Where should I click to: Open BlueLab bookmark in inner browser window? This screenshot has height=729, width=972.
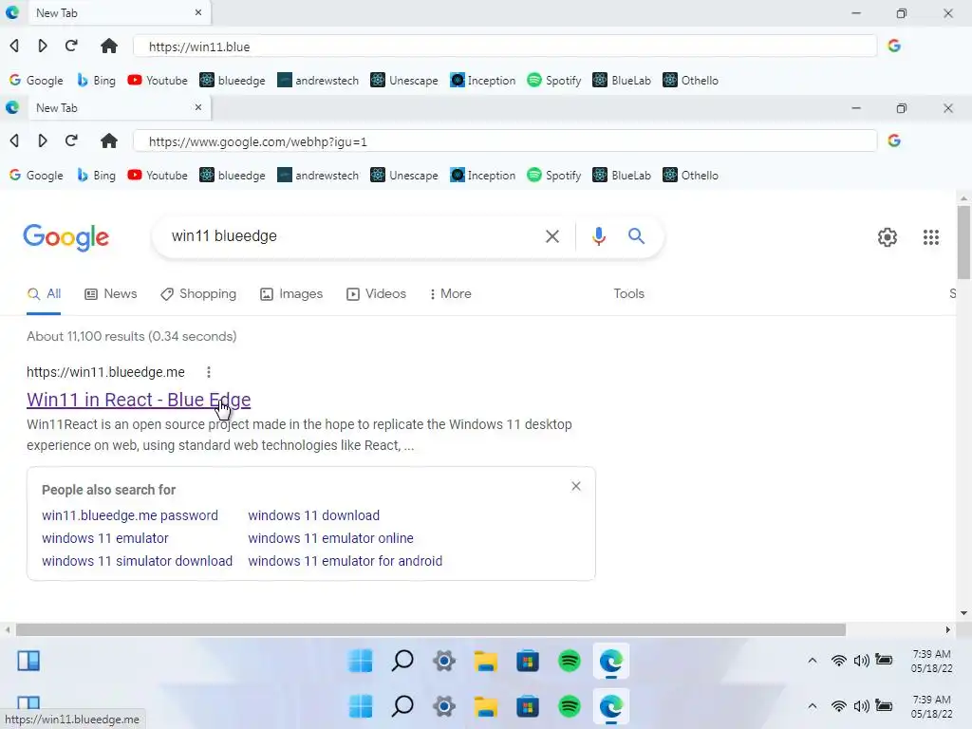click(x=622, y=176)
